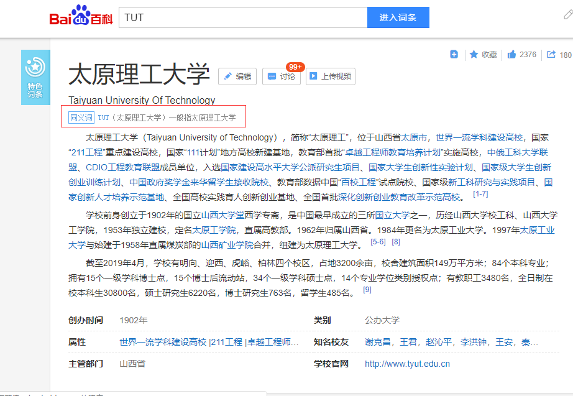Click the page scrollbar on the right
Screen dimensions: 573x396
570,186
